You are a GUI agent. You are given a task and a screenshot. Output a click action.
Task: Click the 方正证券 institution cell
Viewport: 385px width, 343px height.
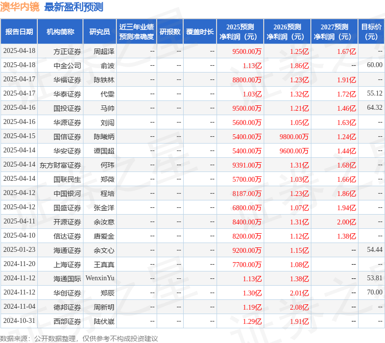pos(67,51)
